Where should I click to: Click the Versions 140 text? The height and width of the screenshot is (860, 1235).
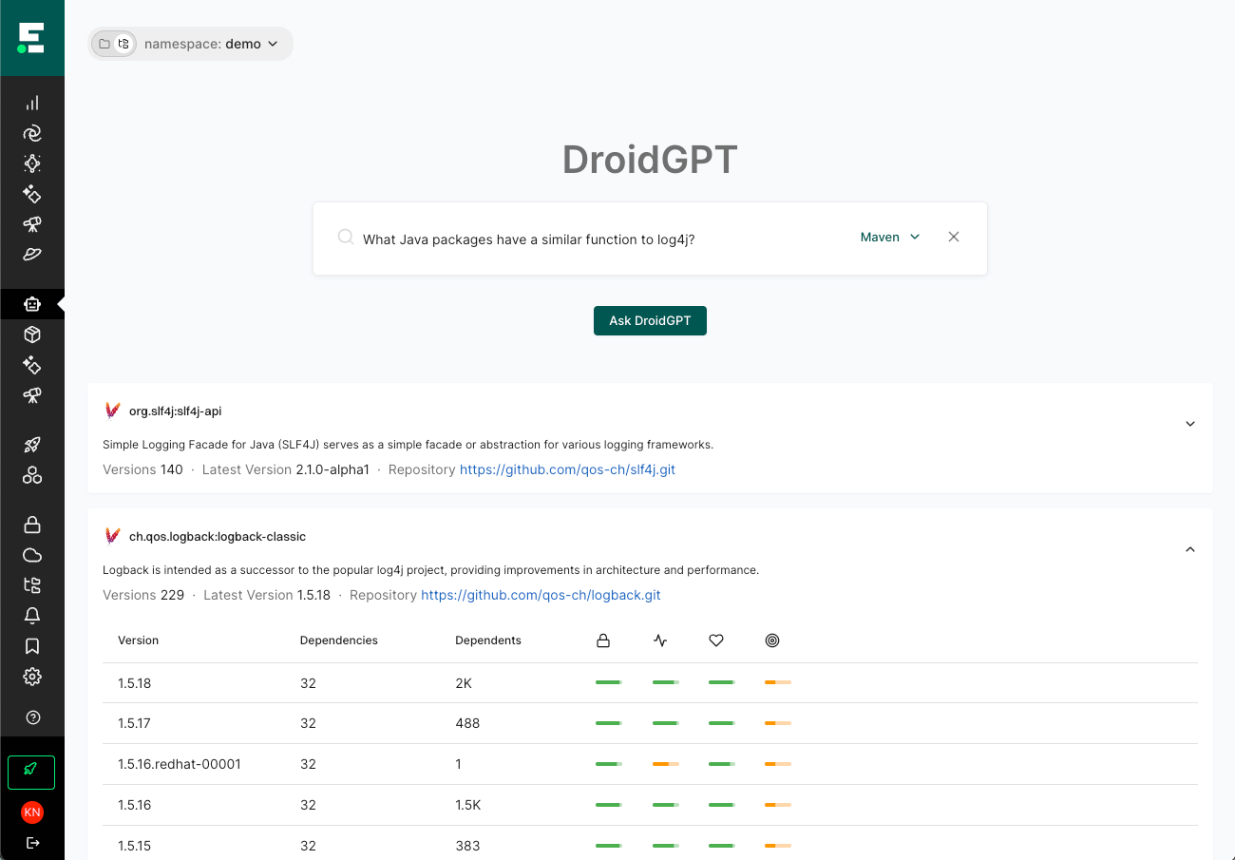pyautogui.click(x=142, y=469)
